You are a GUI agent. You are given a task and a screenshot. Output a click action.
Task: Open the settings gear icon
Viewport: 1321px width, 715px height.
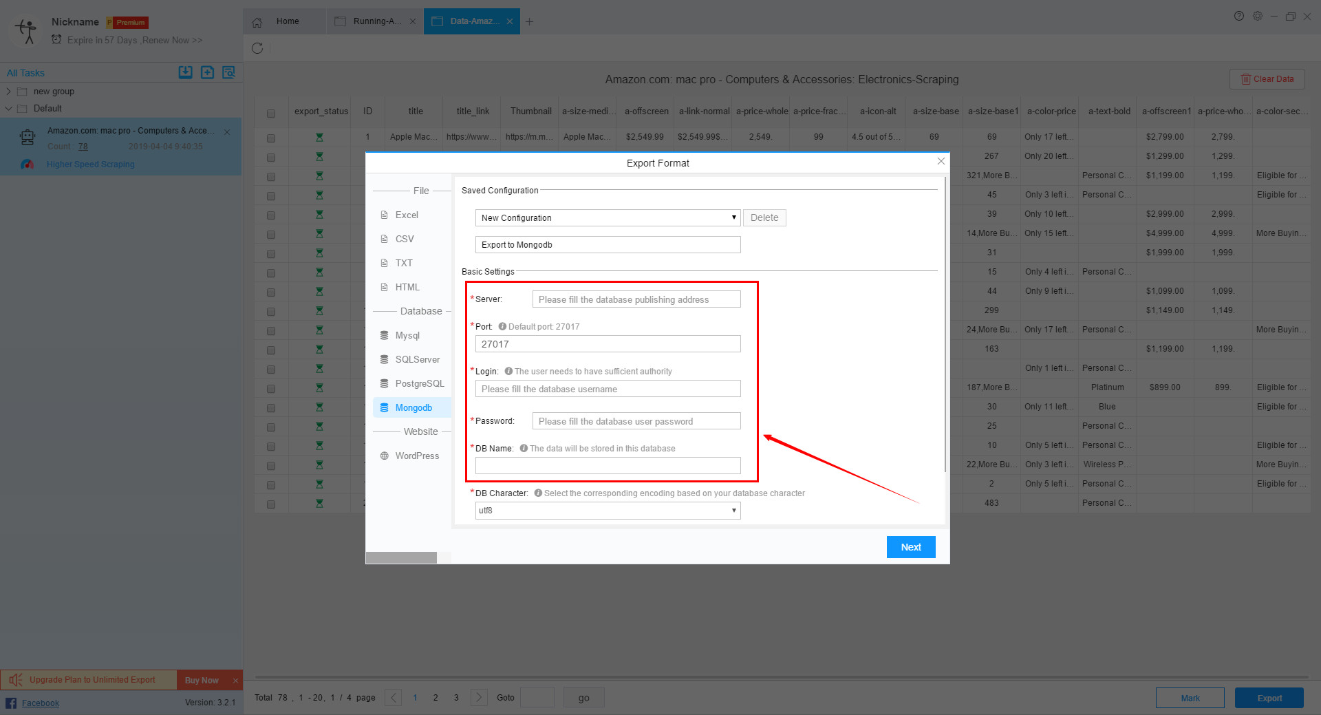pyautogui.click(x=1258, y=16)
